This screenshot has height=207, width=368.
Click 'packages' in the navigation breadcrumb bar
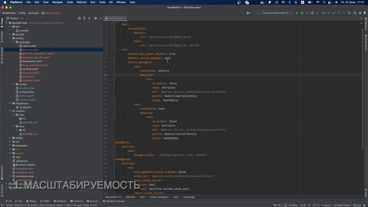click(x=33, y=13)
